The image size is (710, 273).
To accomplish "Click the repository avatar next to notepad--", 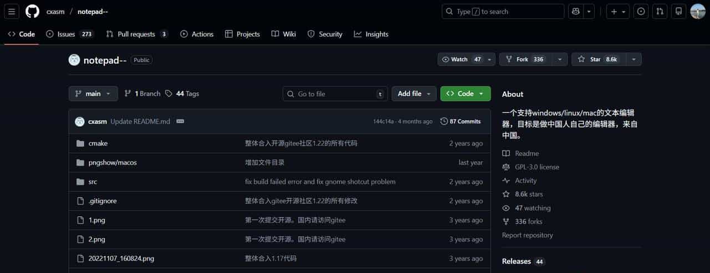I will [74, 60].
